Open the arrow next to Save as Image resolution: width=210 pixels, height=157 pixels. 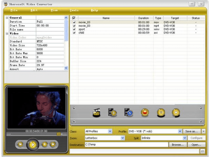pyautogui.click(x=203, y=131)
